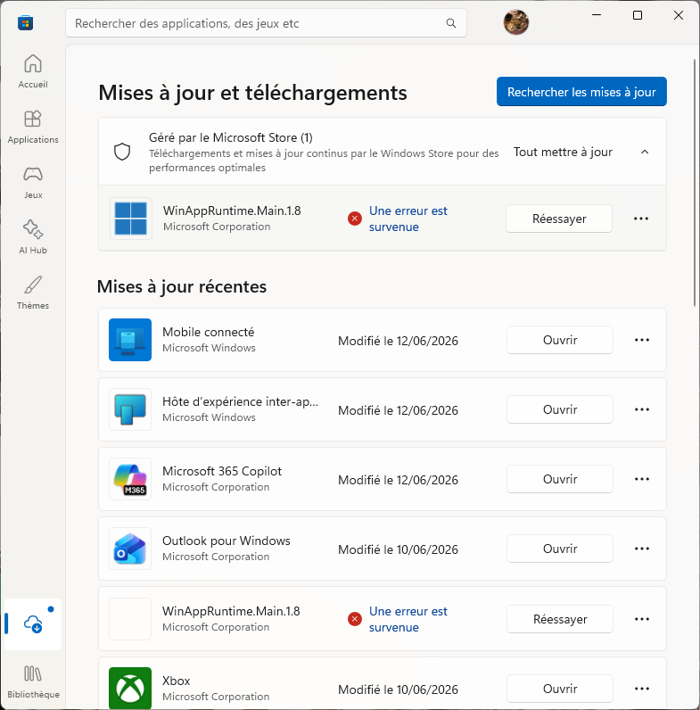The height and width of the screenshot is (710, 700).
Task: Click the Mises à jour récentes heading
Action: [x=182, y=286]
